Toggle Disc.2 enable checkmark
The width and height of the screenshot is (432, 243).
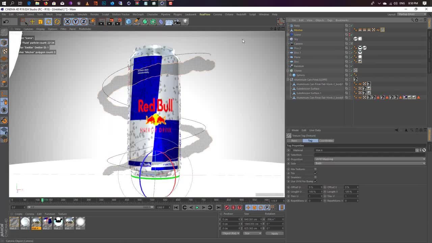tap(351, 48)
